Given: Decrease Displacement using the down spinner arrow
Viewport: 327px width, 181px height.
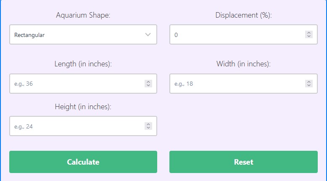Looking at the screenshot, I should (x=309, y=37).
